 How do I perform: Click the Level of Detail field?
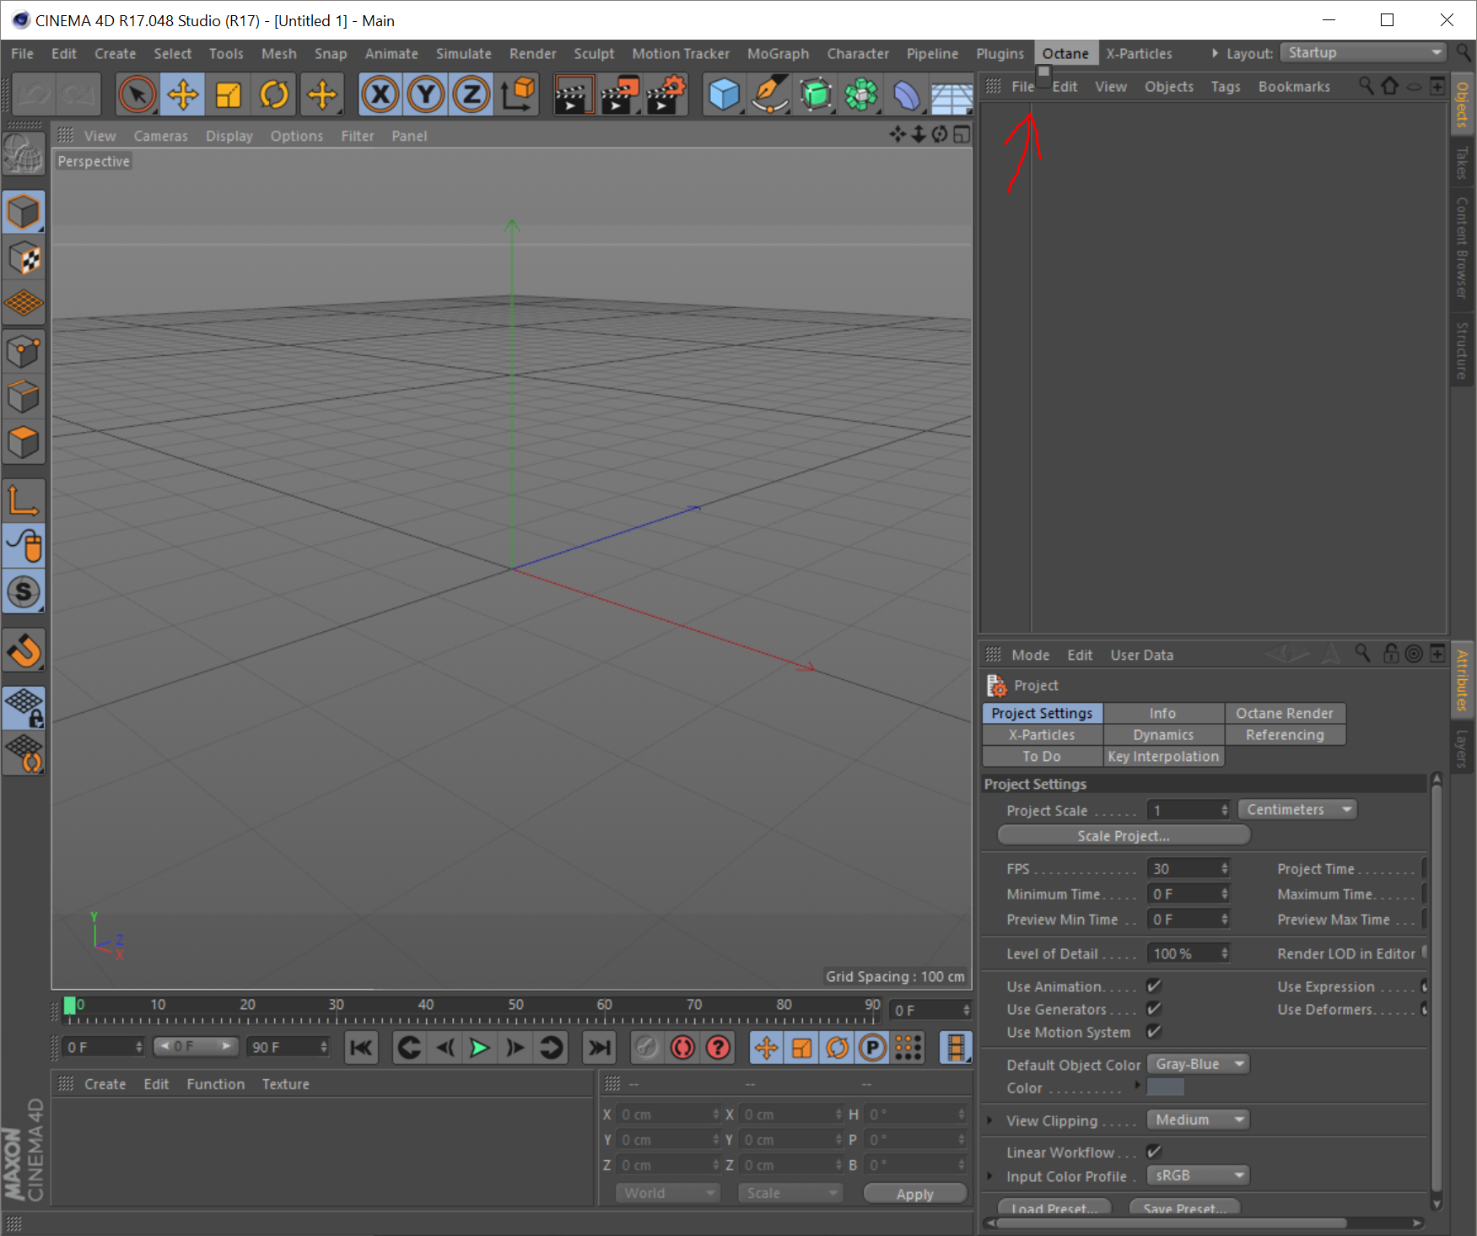click(1189, 953)
